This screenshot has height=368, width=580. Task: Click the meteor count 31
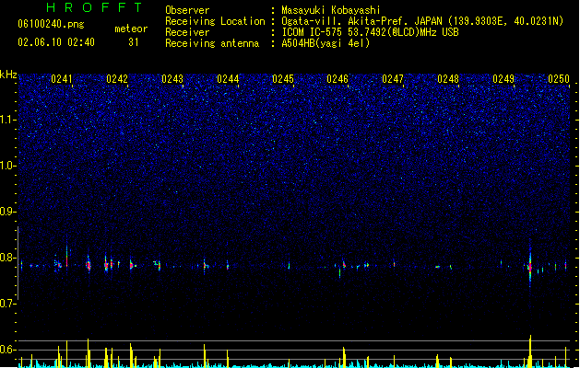[x=133, y=42]
